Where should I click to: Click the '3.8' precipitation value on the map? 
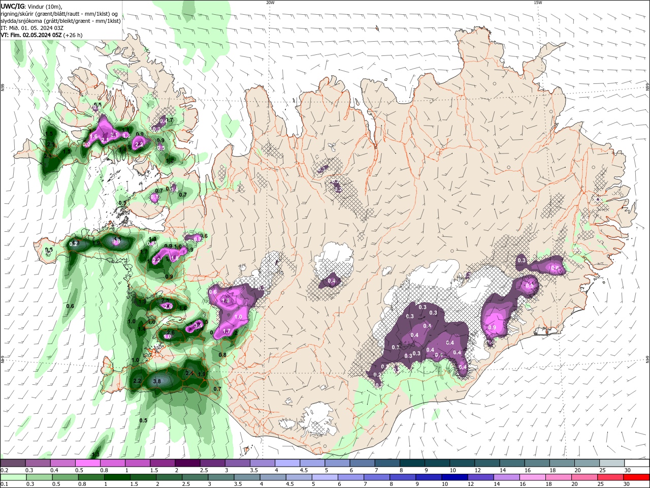157,381
